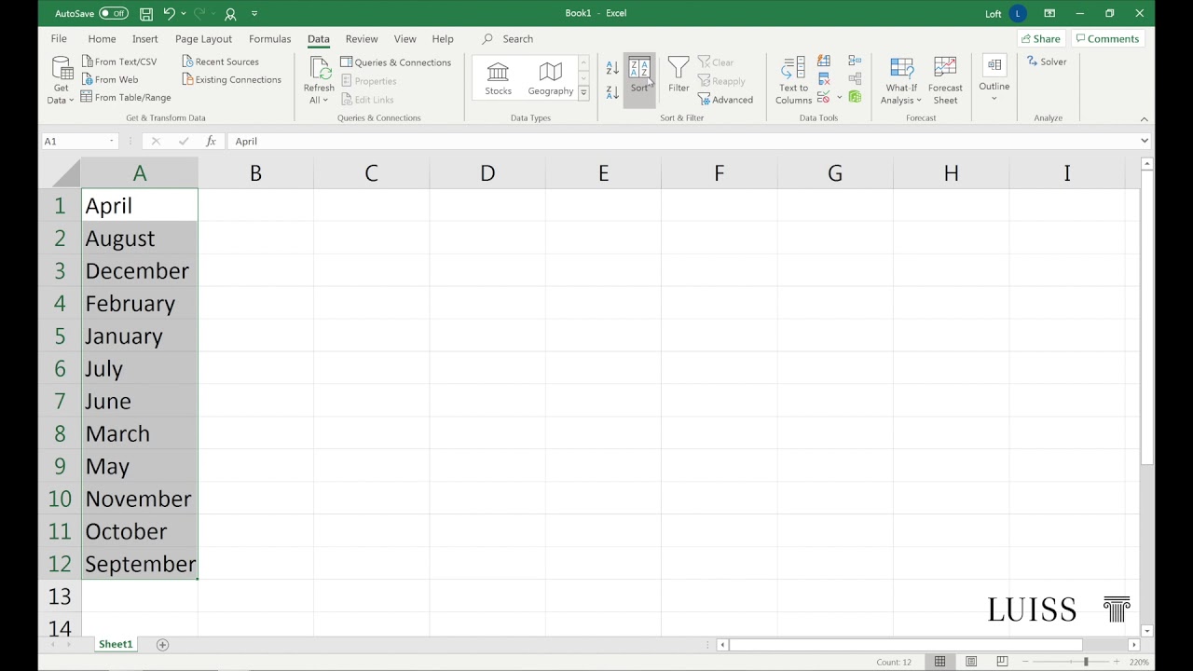Open Customize Quick Access Toolbar dropdown
Viewport: 1193px width, 671px height.
254,14
